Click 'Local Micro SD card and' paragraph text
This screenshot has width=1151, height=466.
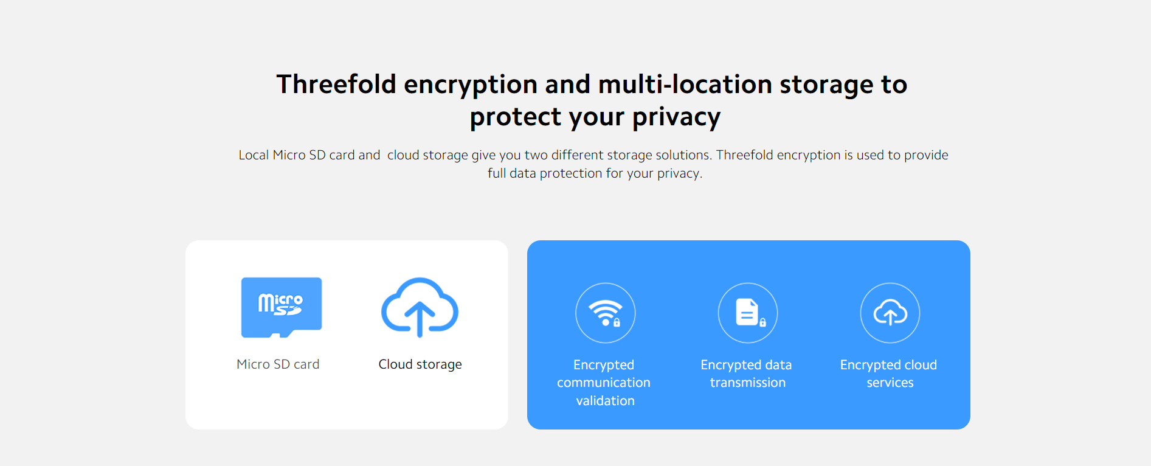[x=309, y=155]
